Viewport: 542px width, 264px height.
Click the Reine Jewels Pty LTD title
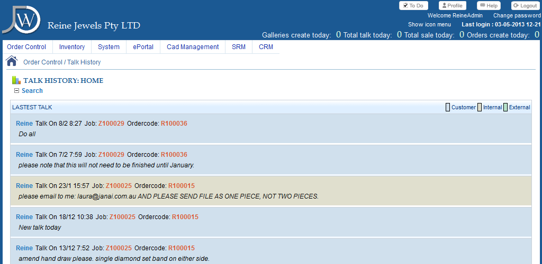coord(94,25)
